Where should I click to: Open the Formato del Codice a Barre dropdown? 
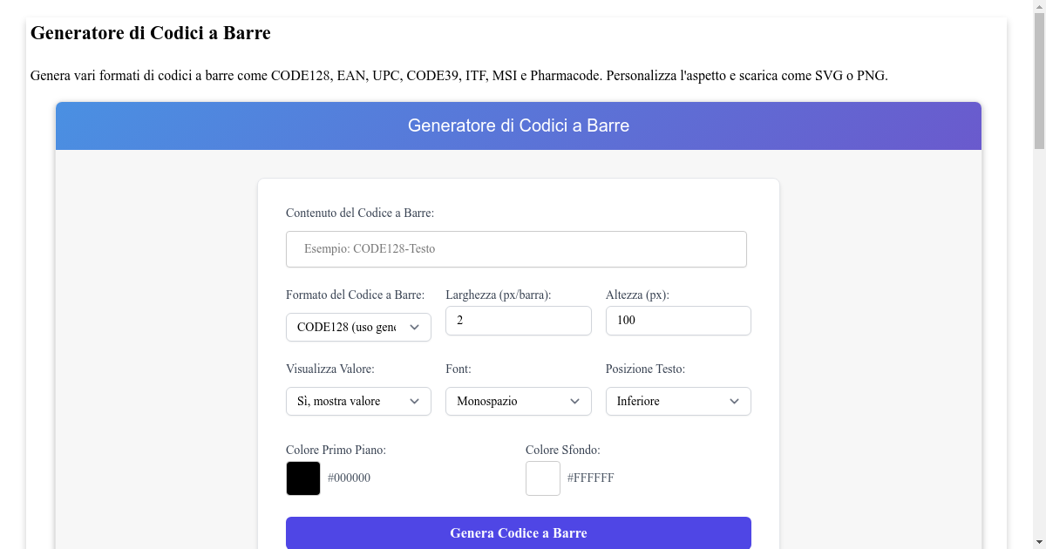[x=358, y=327]
